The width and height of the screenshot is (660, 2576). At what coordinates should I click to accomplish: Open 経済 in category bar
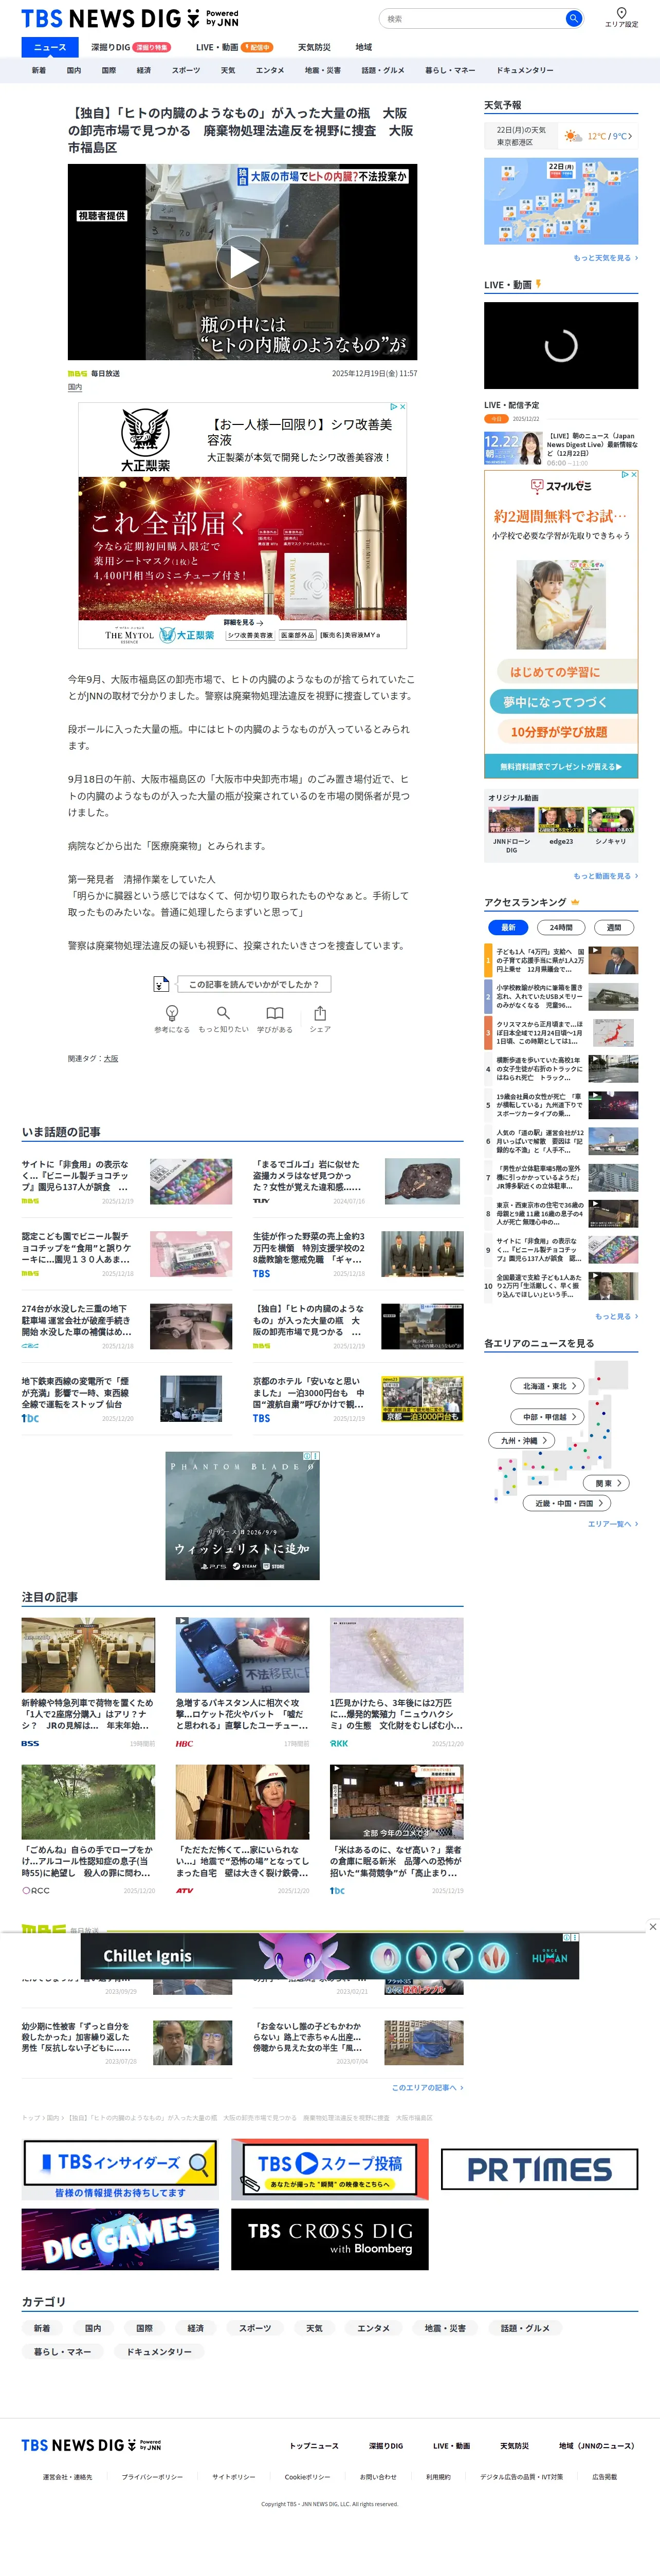point(144,70)
